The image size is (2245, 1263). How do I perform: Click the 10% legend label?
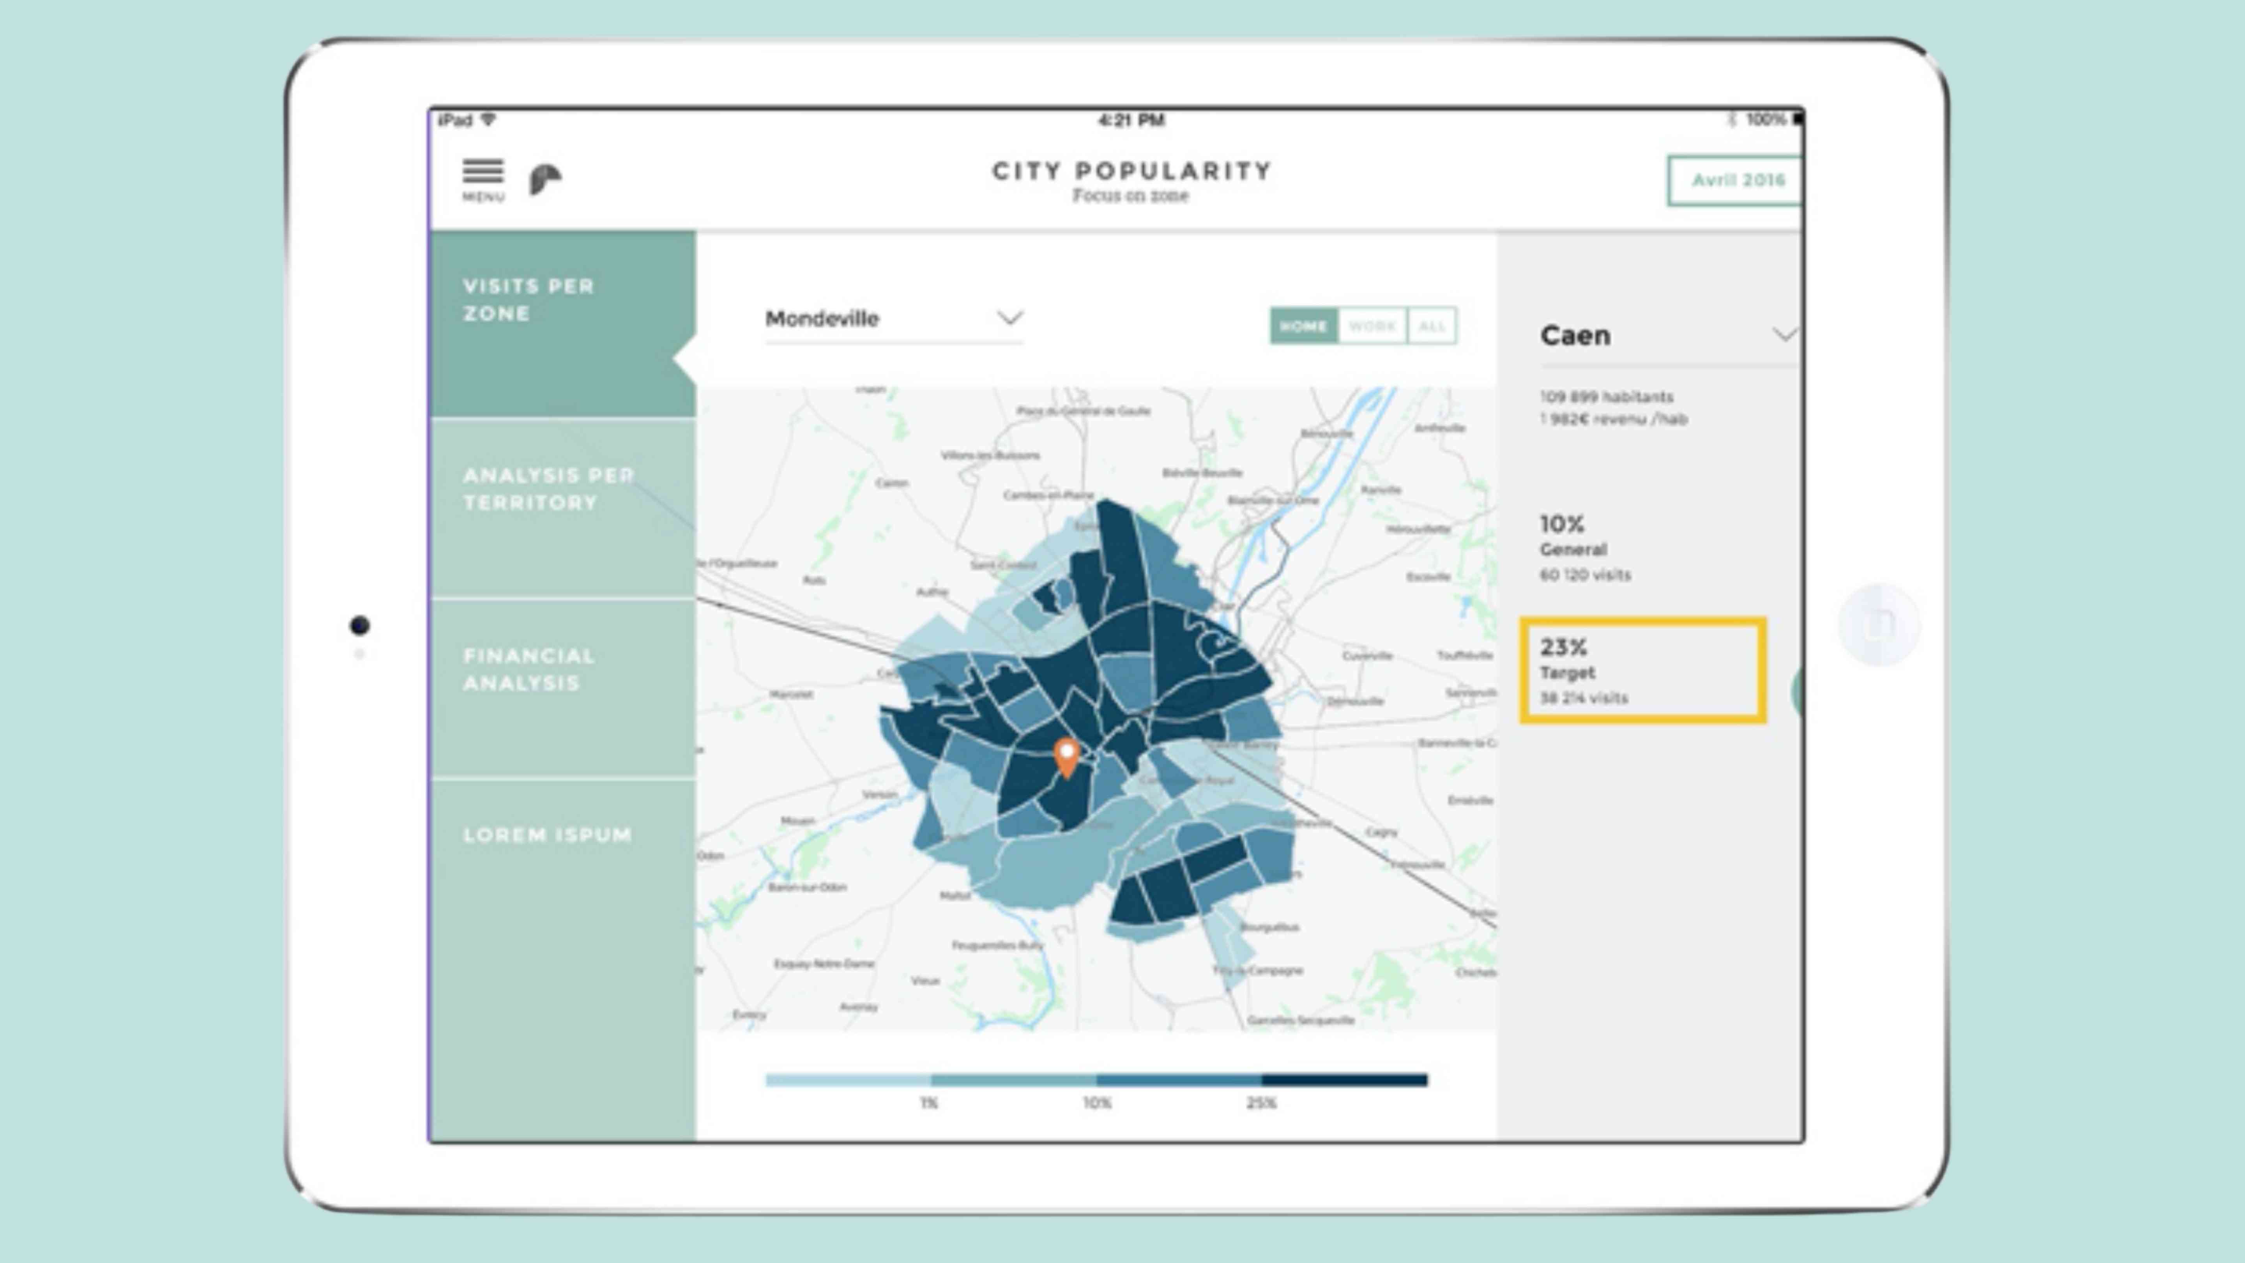[x=1096, y=1104]
